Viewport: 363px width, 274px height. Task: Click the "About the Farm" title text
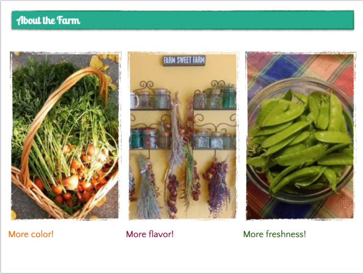tap(48, 21)
